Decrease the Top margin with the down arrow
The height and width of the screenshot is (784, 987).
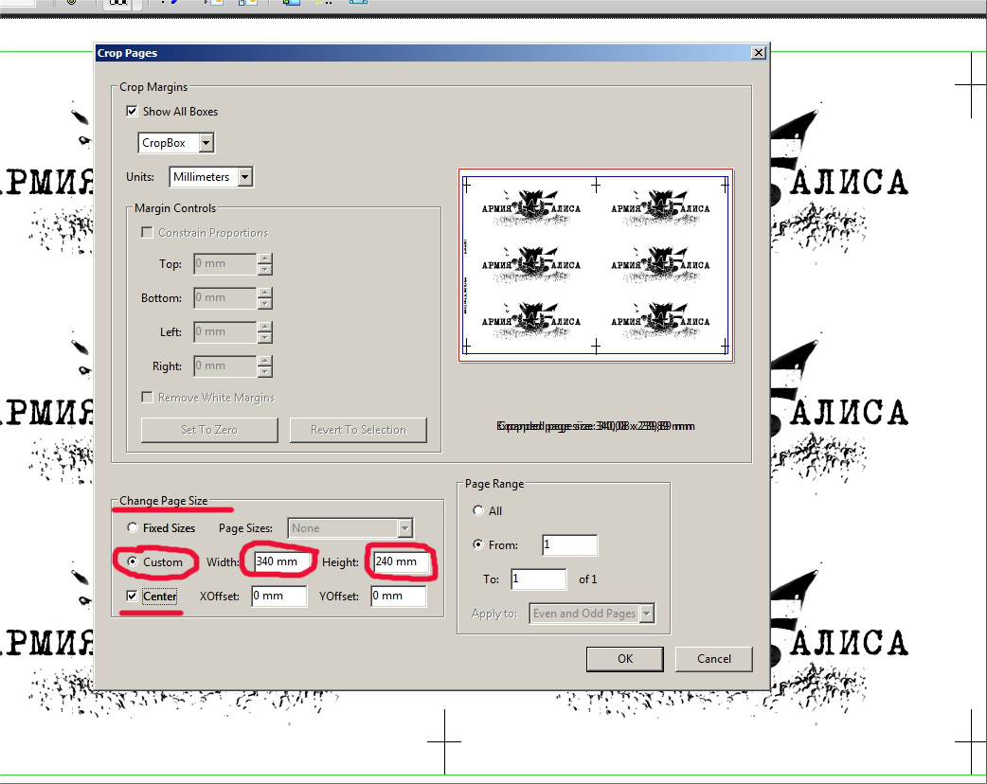click(x=265, y=269)
